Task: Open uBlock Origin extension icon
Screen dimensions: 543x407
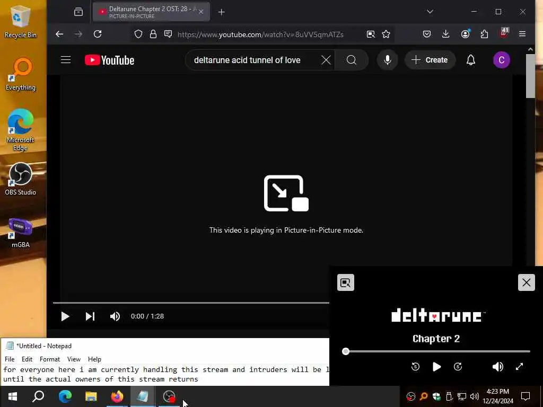Action: [504, 33]
